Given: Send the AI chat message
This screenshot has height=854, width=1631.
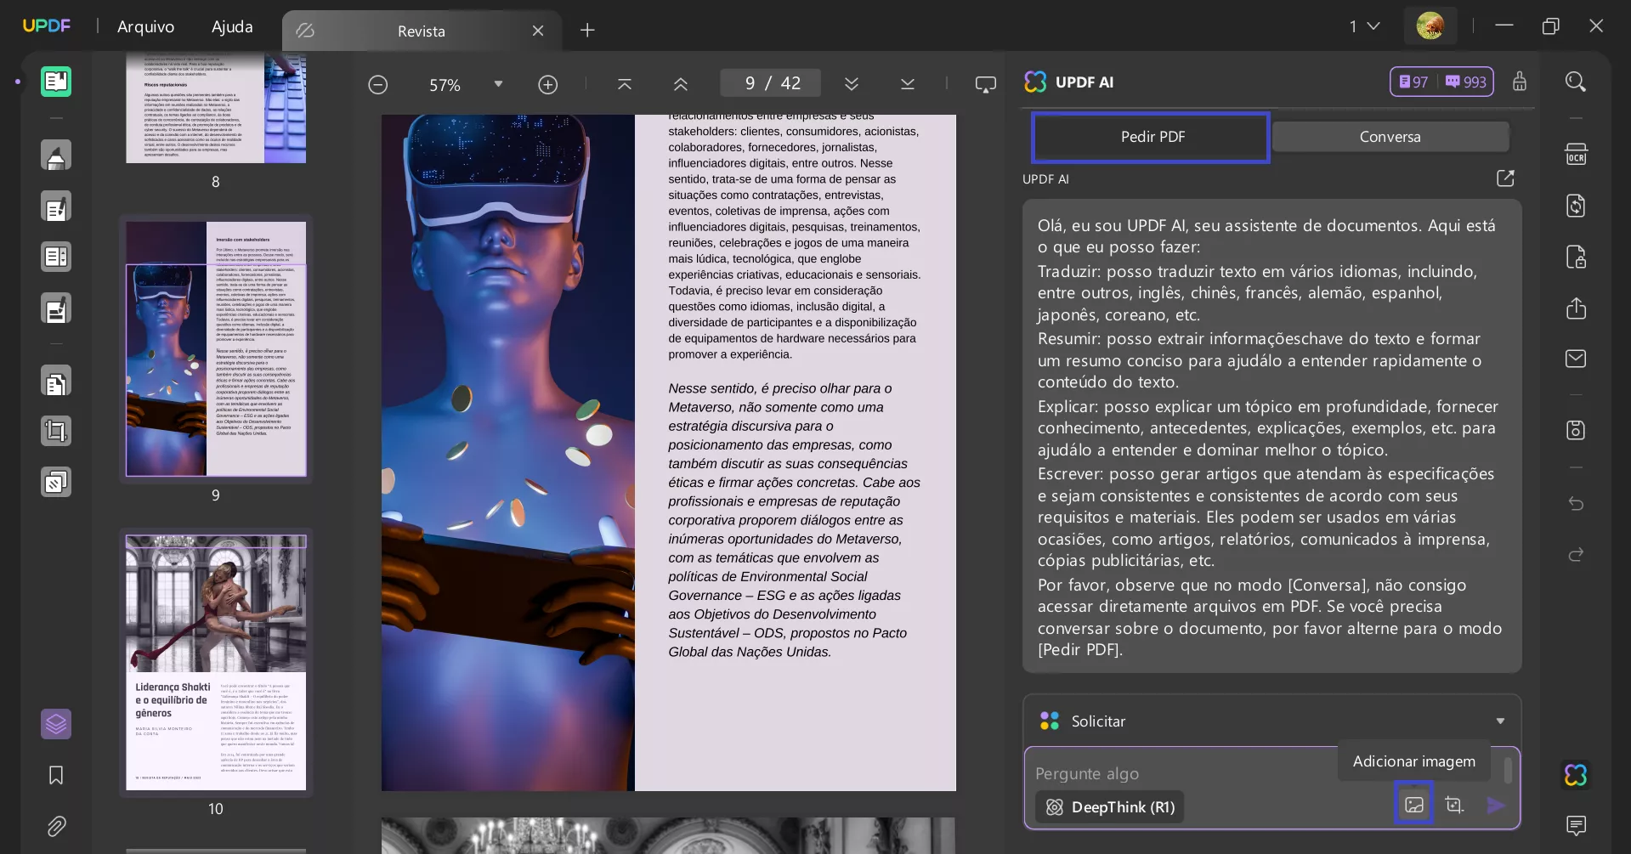Looking at the screenshot, I should point(1496,805).
